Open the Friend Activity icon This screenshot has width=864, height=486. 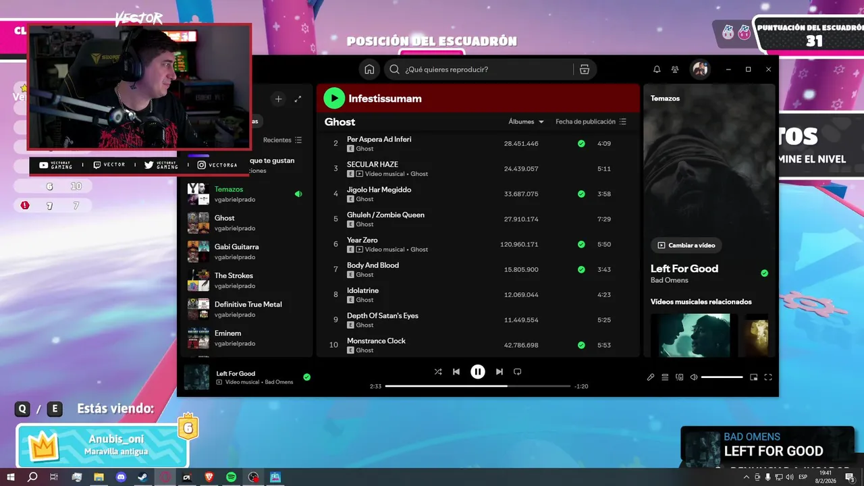coord(675,70)
